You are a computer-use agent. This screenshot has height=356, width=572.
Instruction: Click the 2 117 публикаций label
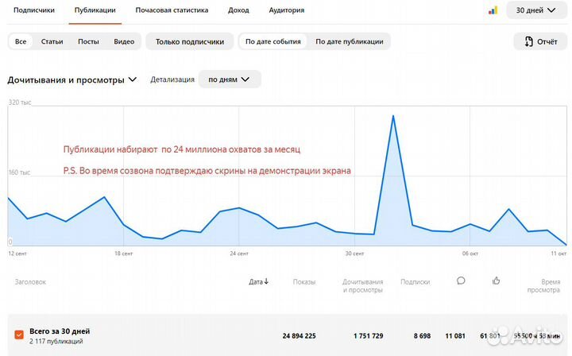(56, 342)
